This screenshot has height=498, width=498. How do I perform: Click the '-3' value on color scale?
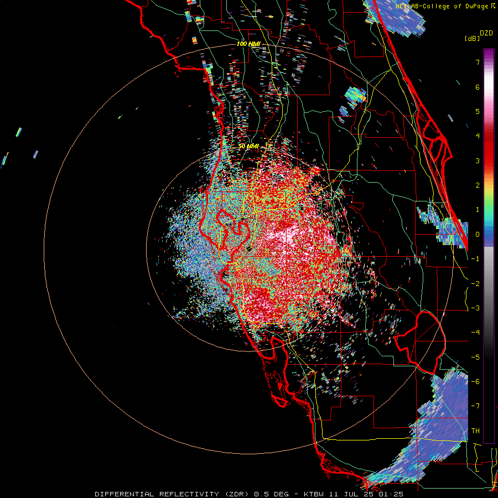click(x=475, y=308)
